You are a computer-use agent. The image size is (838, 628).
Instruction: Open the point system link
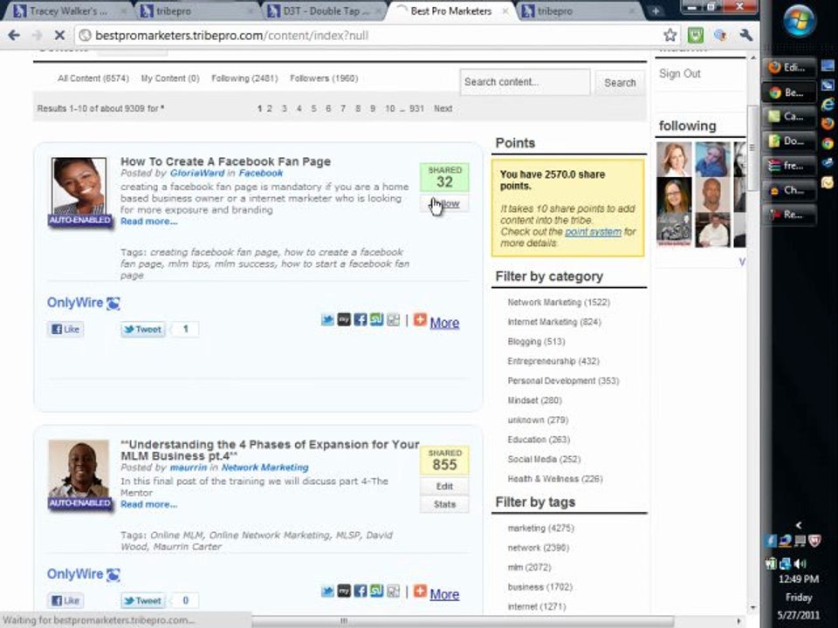(594, 232)
